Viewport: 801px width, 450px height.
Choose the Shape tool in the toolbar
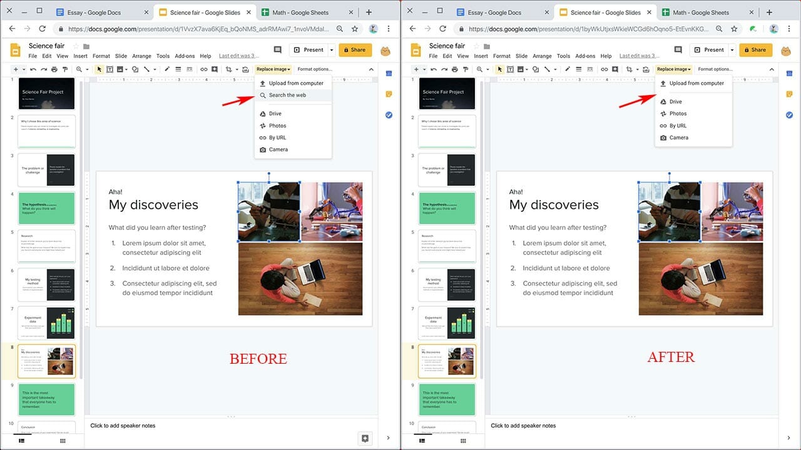[135, 69]
